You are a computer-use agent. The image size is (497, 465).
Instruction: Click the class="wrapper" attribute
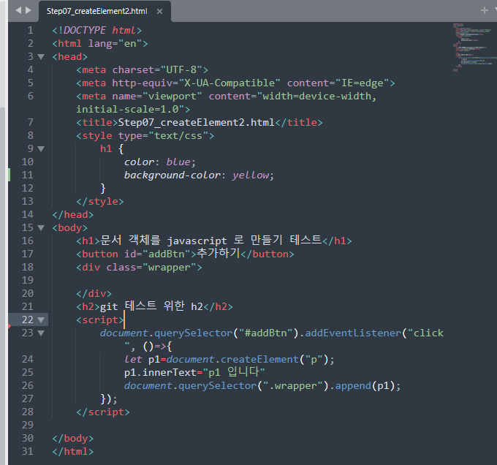coord(151,267)
